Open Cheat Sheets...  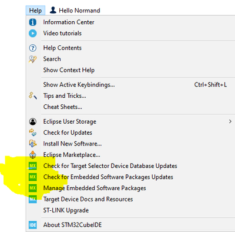(63, 107)
